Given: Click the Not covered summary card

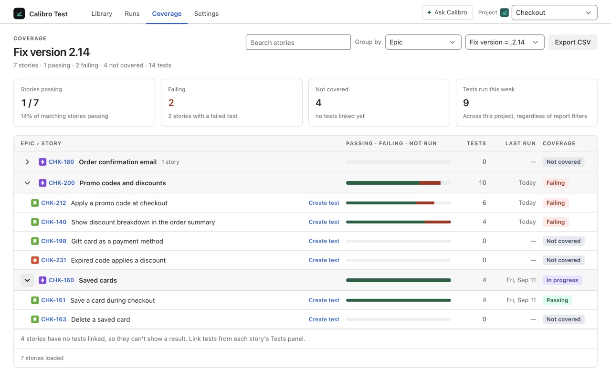Looking at the screenshot, I should (379, 103).
